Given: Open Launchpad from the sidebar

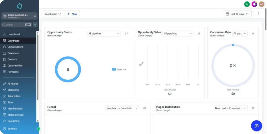Looking at the screenshot, I should 18,34.
